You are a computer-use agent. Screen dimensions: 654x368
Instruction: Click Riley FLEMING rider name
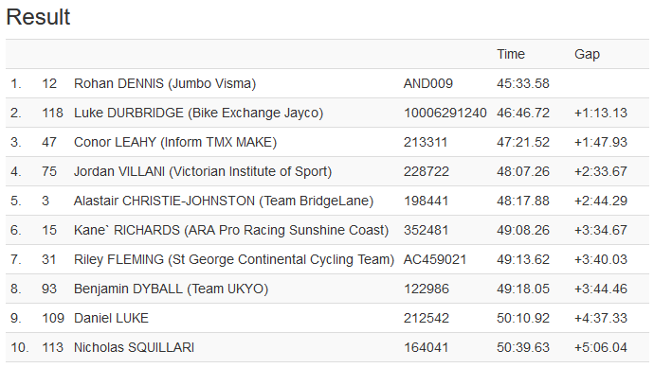[234, 260]
